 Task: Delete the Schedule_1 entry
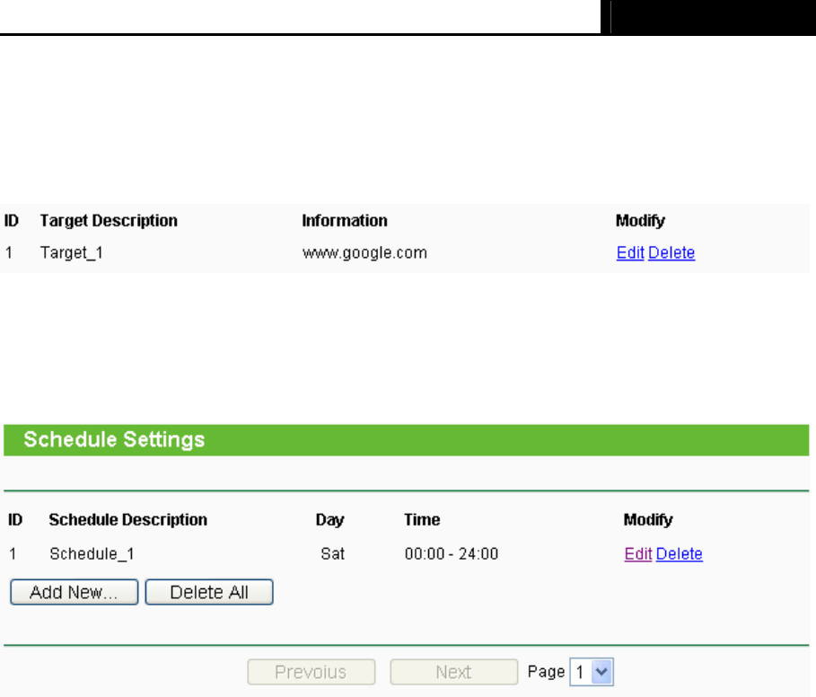click(x=680, y=553)
